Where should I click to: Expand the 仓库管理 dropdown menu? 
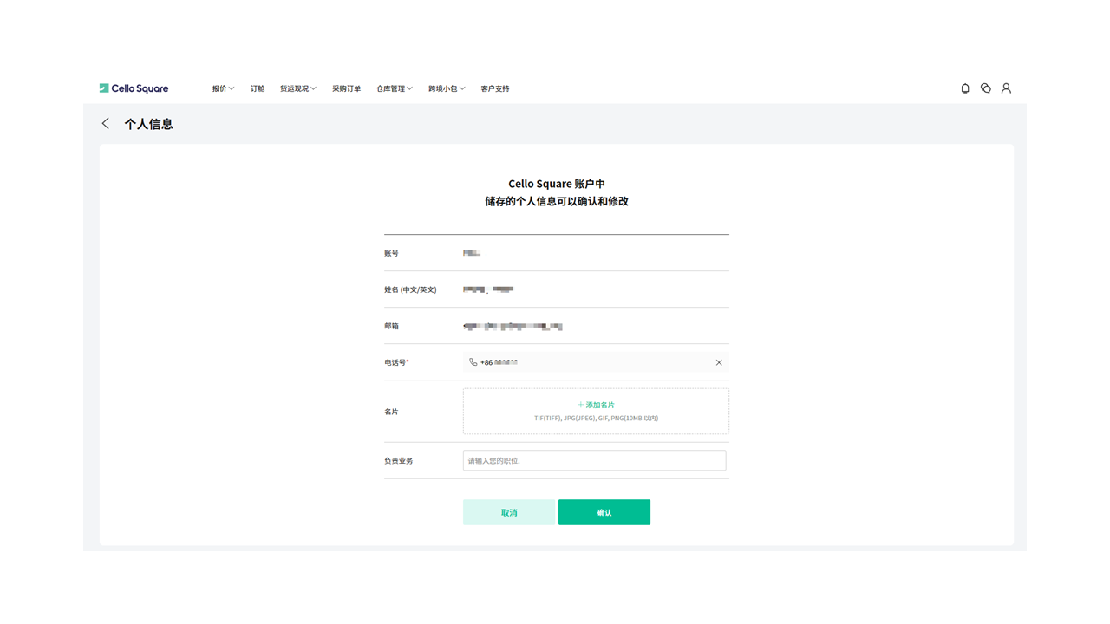394,88
